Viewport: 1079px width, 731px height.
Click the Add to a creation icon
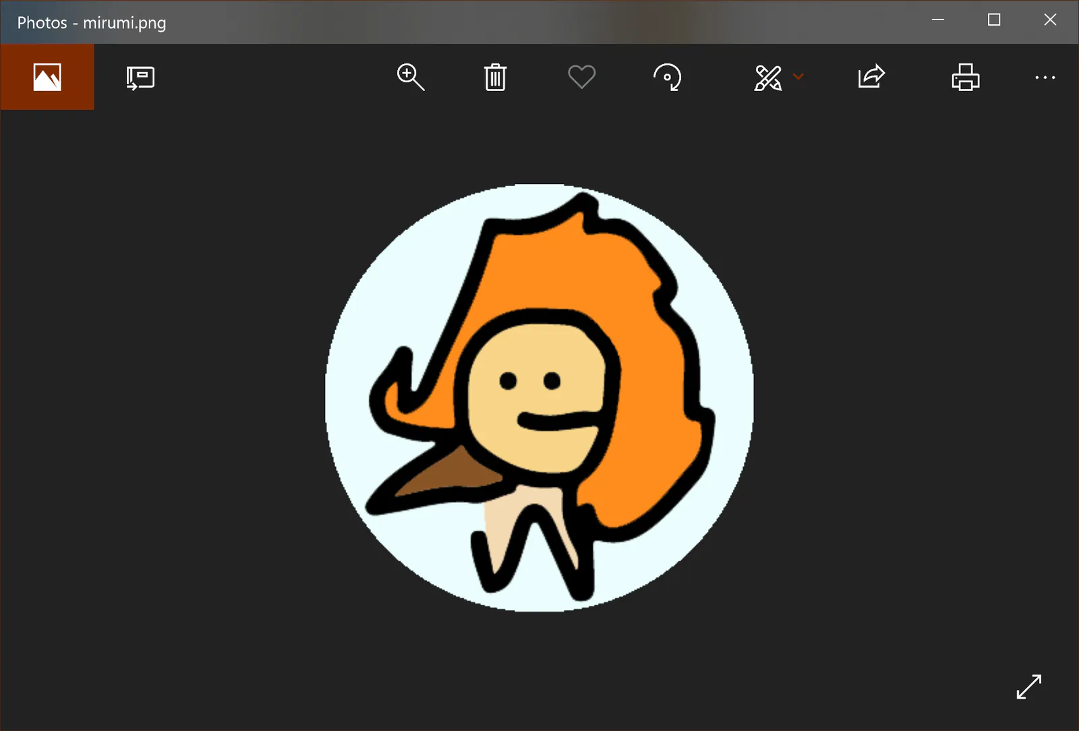(140, 78)
